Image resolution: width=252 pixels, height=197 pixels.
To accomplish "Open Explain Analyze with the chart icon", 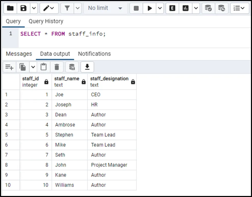I will point(185,8).
